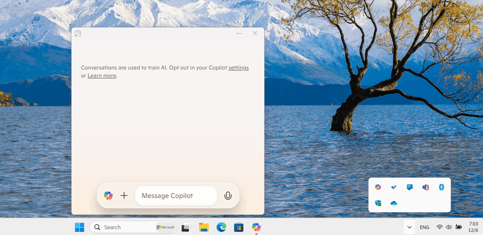Open OneDrive cloud tray icon
The height and width of the screenshot is (235, 483).
tap(394, 203)
